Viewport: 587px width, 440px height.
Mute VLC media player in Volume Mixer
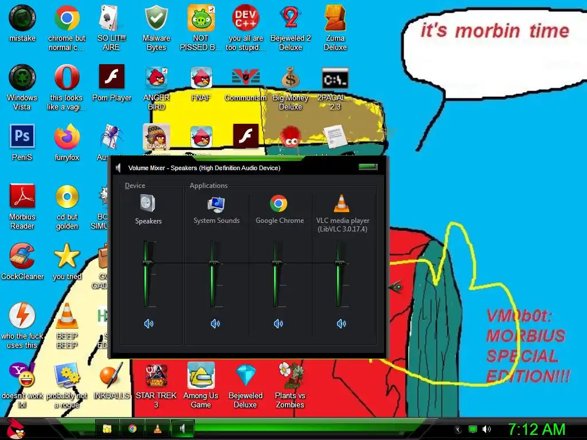pos(341,324)
